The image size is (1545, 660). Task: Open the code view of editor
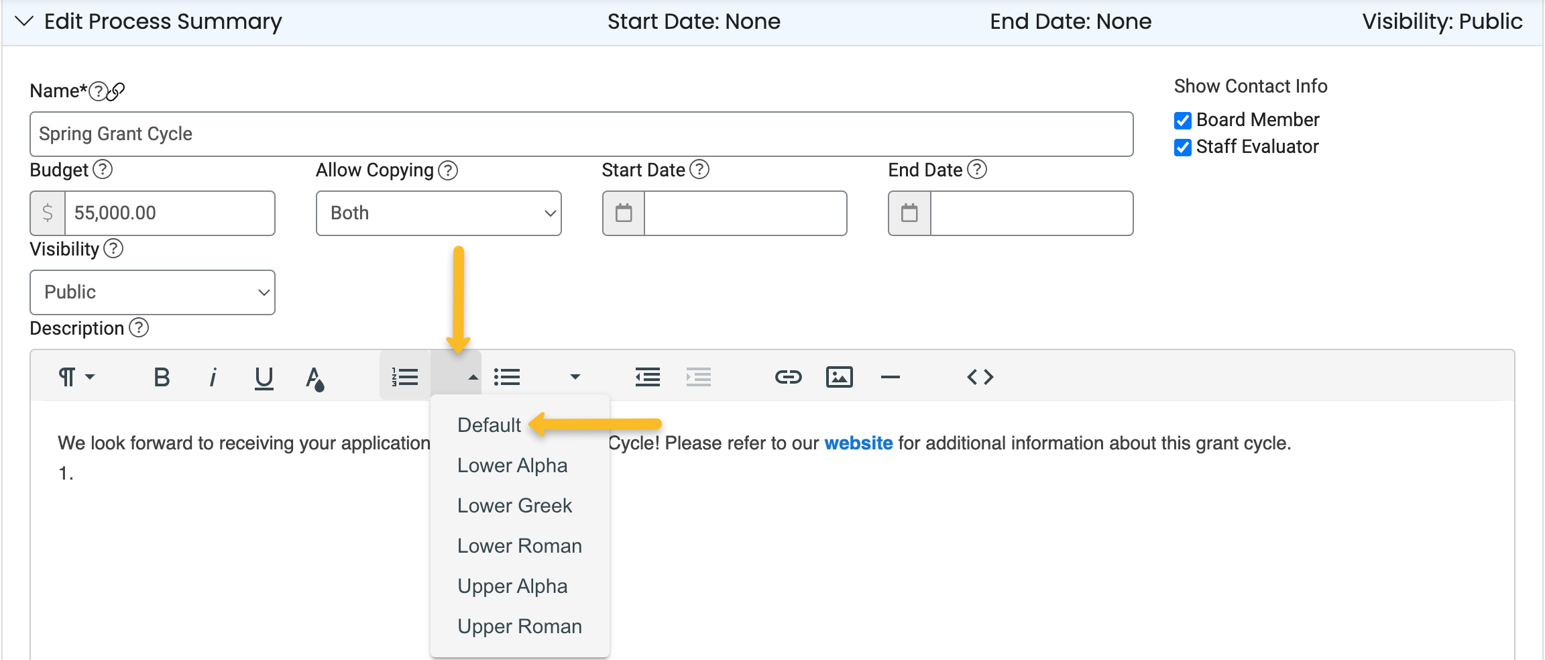[x=980, y=377]
